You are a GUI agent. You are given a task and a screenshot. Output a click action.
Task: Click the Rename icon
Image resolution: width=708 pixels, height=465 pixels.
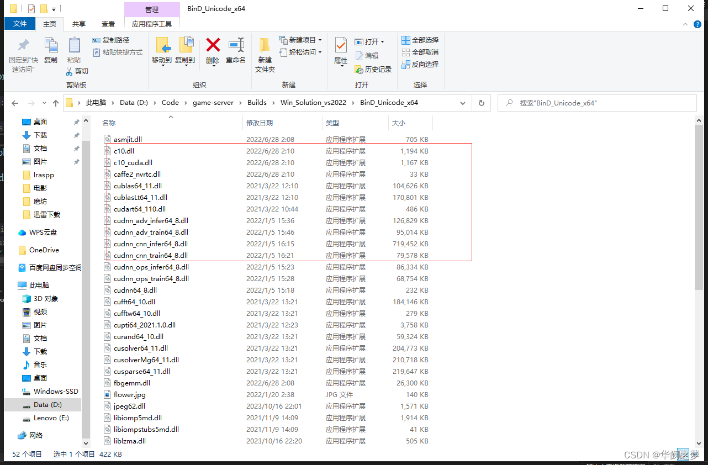(x=236, y=45)
